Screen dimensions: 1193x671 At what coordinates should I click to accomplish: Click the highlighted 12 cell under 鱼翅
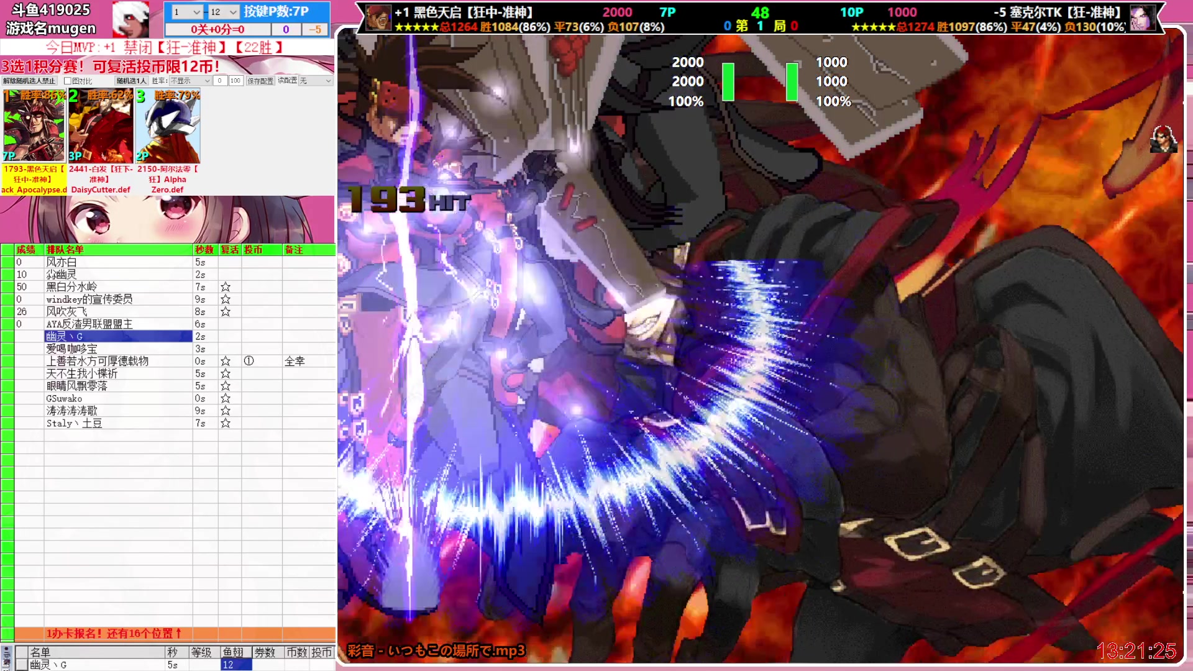[236, 665]
